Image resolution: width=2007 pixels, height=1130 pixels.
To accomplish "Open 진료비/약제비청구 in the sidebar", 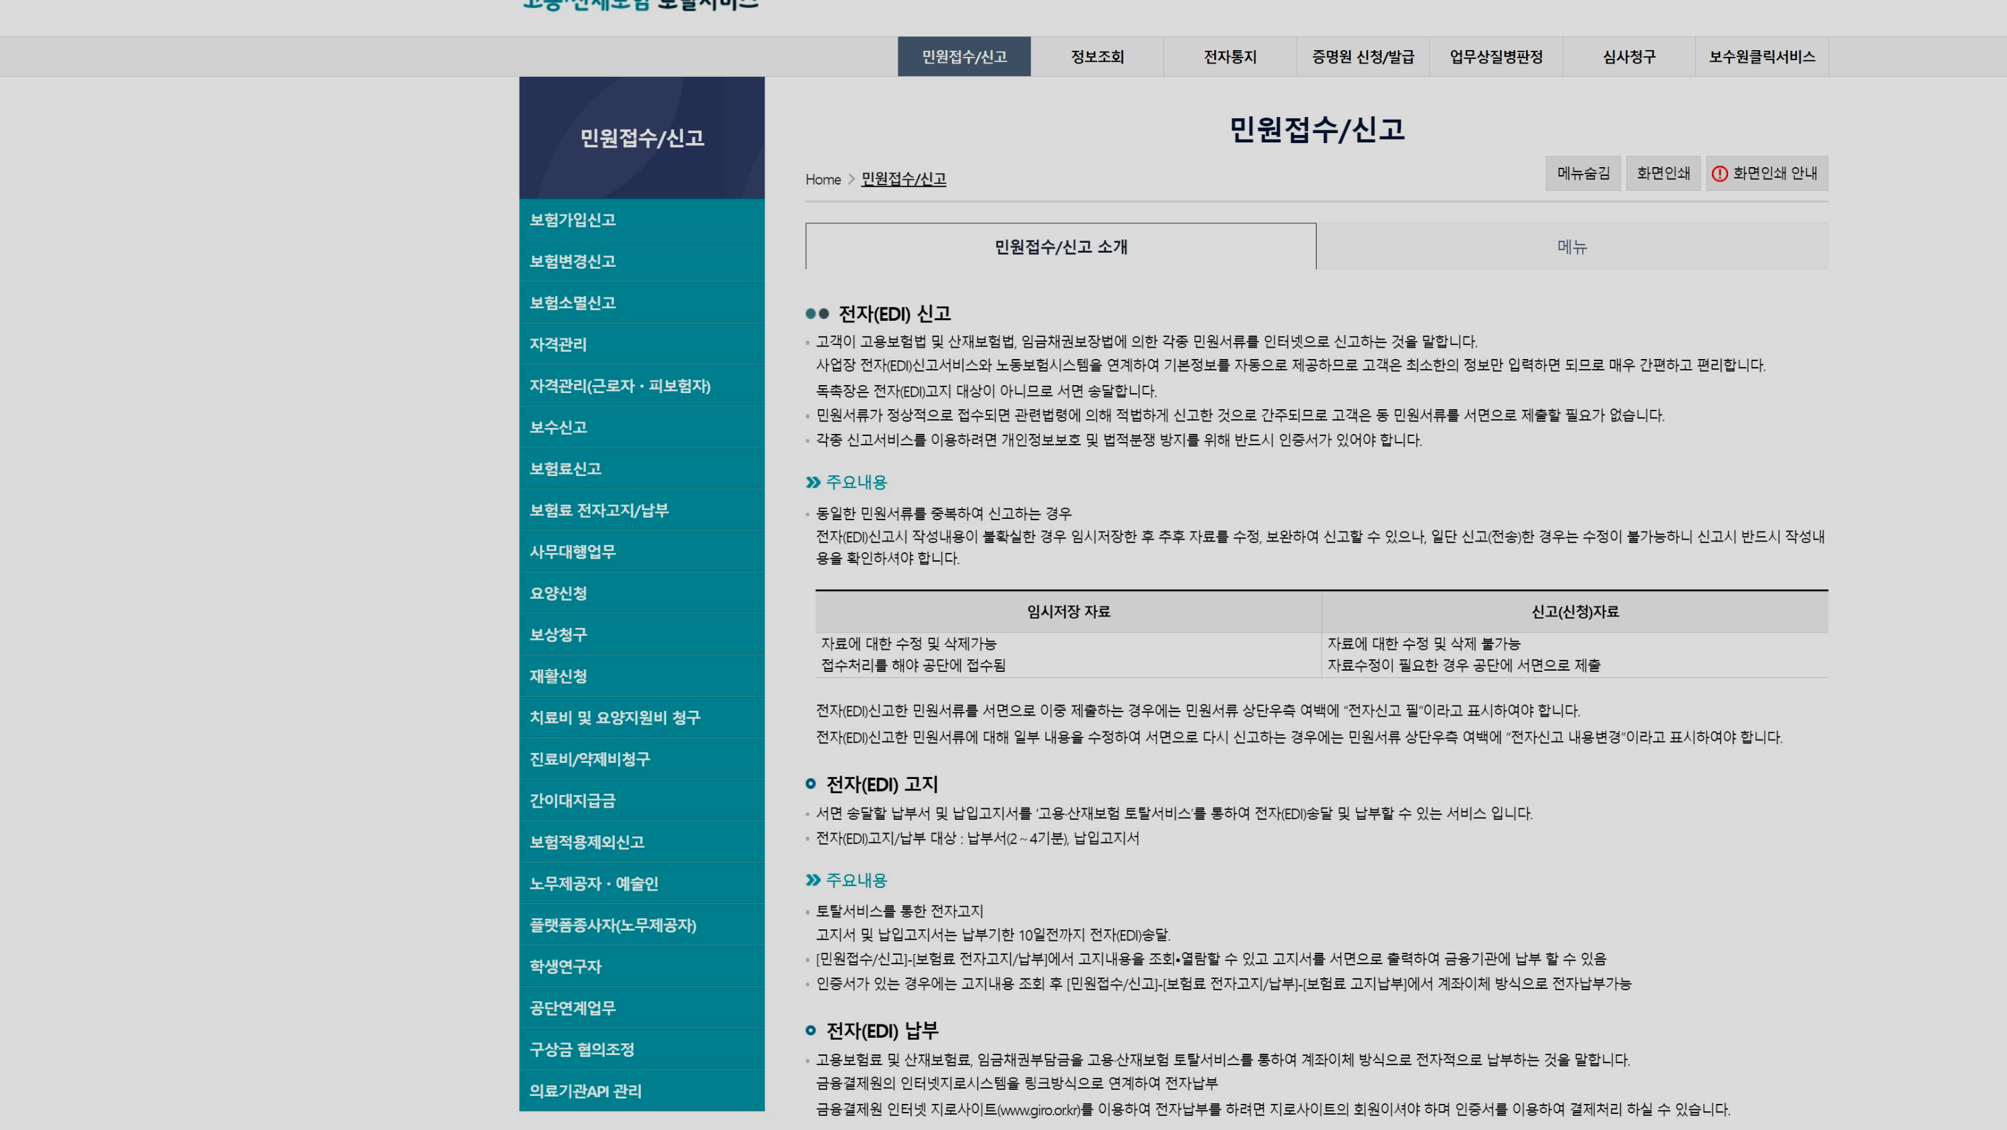I will (589, 758).
